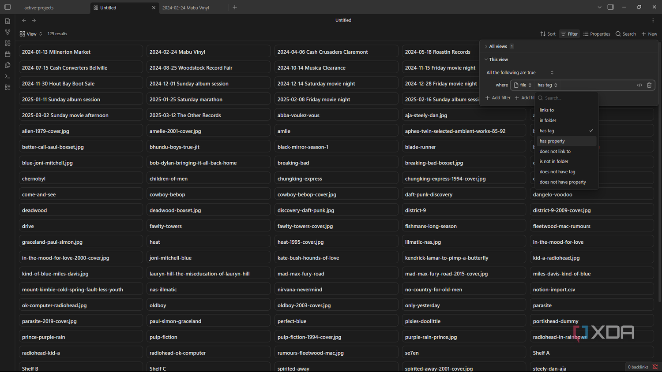Open 2024-01-13 Milnerton Market card
The height and width of the screenshot is (372, 662).
coord(81,52)
